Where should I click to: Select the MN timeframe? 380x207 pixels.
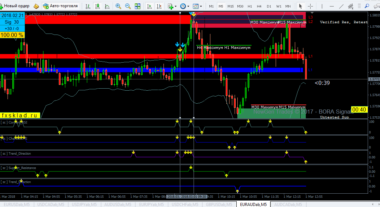point(288,6)
